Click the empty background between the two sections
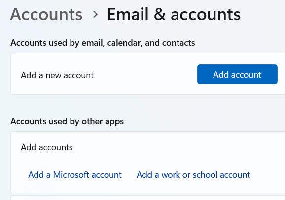 point(145,106)
